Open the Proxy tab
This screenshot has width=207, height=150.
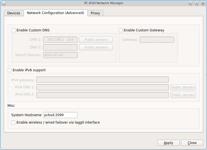pos(95,13)
